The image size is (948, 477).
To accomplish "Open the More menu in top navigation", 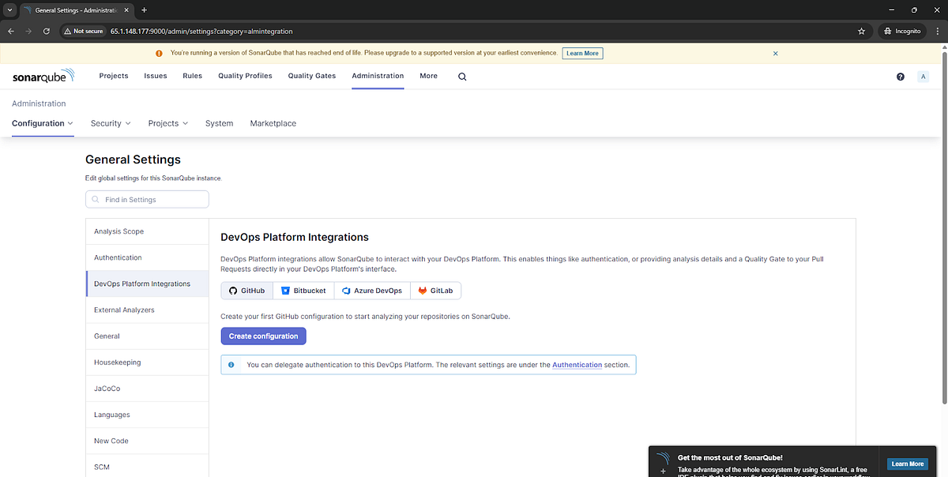I will (428, 76).
